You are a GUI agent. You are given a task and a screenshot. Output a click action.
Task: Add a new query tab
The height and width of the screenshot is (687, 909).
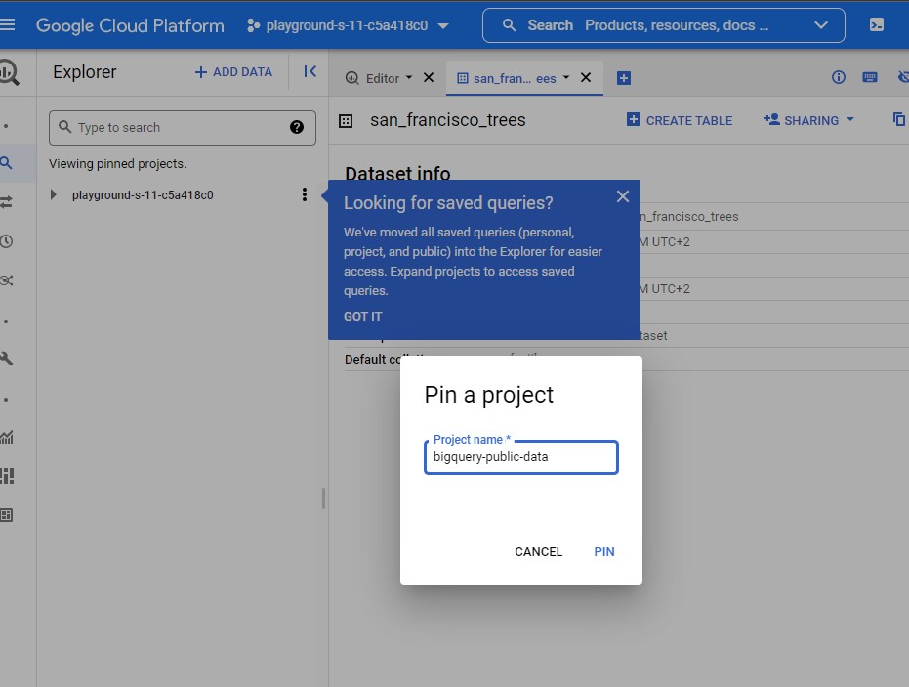pyautogui.click(x=624, y=78)
